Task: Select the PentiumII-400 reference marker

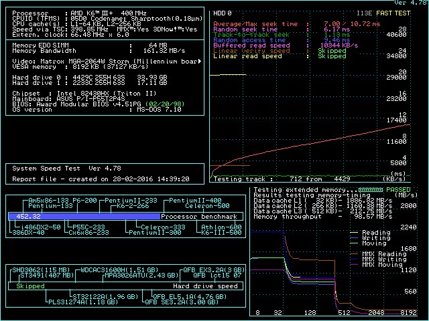Action: point(194,201)
